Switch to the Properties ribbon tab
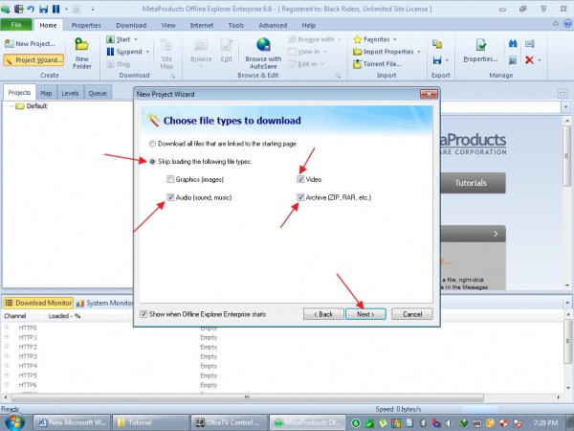The height and width of the screenshot is (431, 574). pos(86,25)
